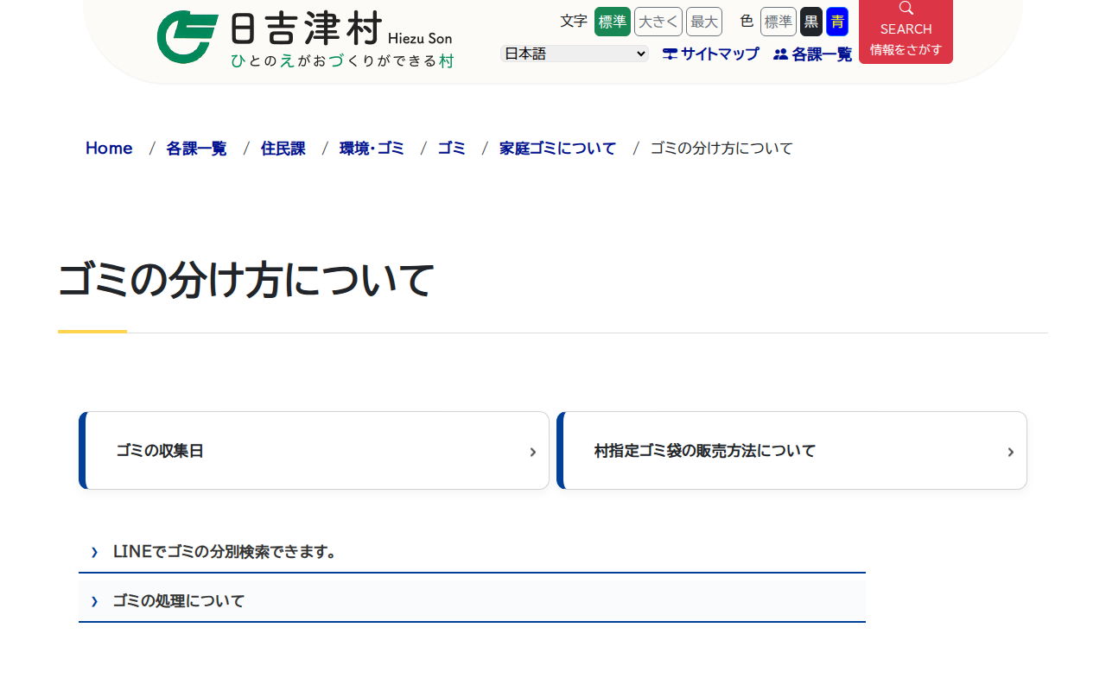Open 各課一覧 link in header
This screenshot has width=1106, height=691.
[x=812, y=54]
